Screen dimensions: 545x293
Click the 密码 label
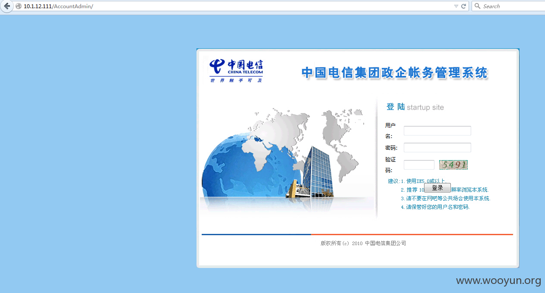[391, 148]
